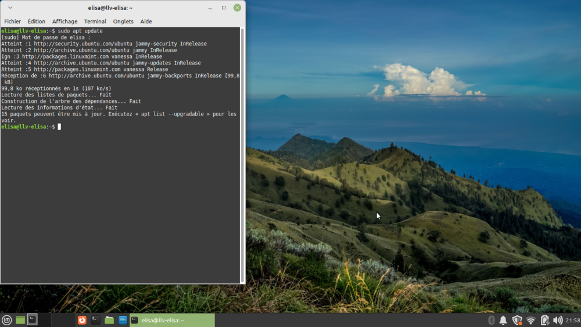The height and width of the screenshot is (327, 581).
Task: Open the volume speaker control
Action: point(558,320)
